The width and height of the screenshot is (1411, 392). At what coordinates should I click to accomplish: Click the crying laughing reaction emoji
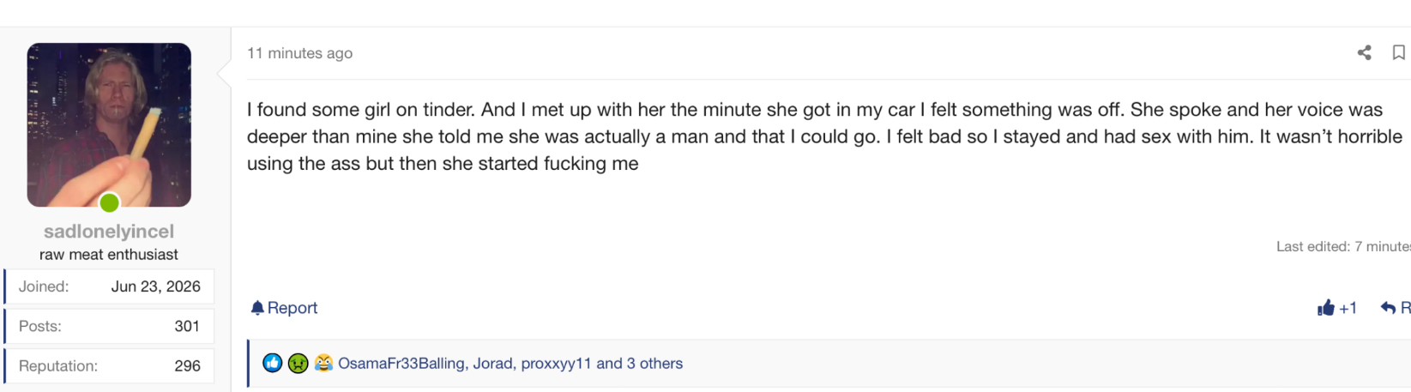[x=323, y=363]
